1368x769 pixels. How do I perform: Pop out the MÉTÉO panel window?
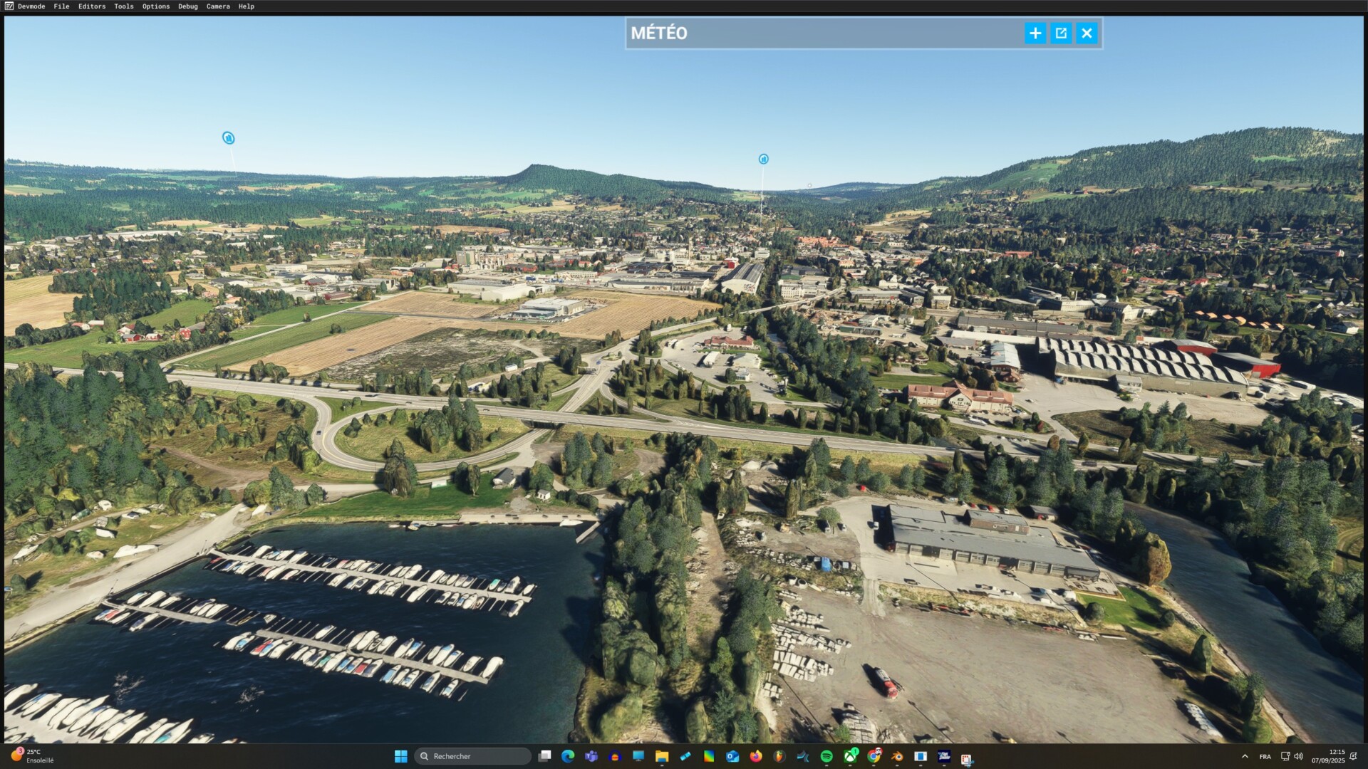(x=1061, y=33)
